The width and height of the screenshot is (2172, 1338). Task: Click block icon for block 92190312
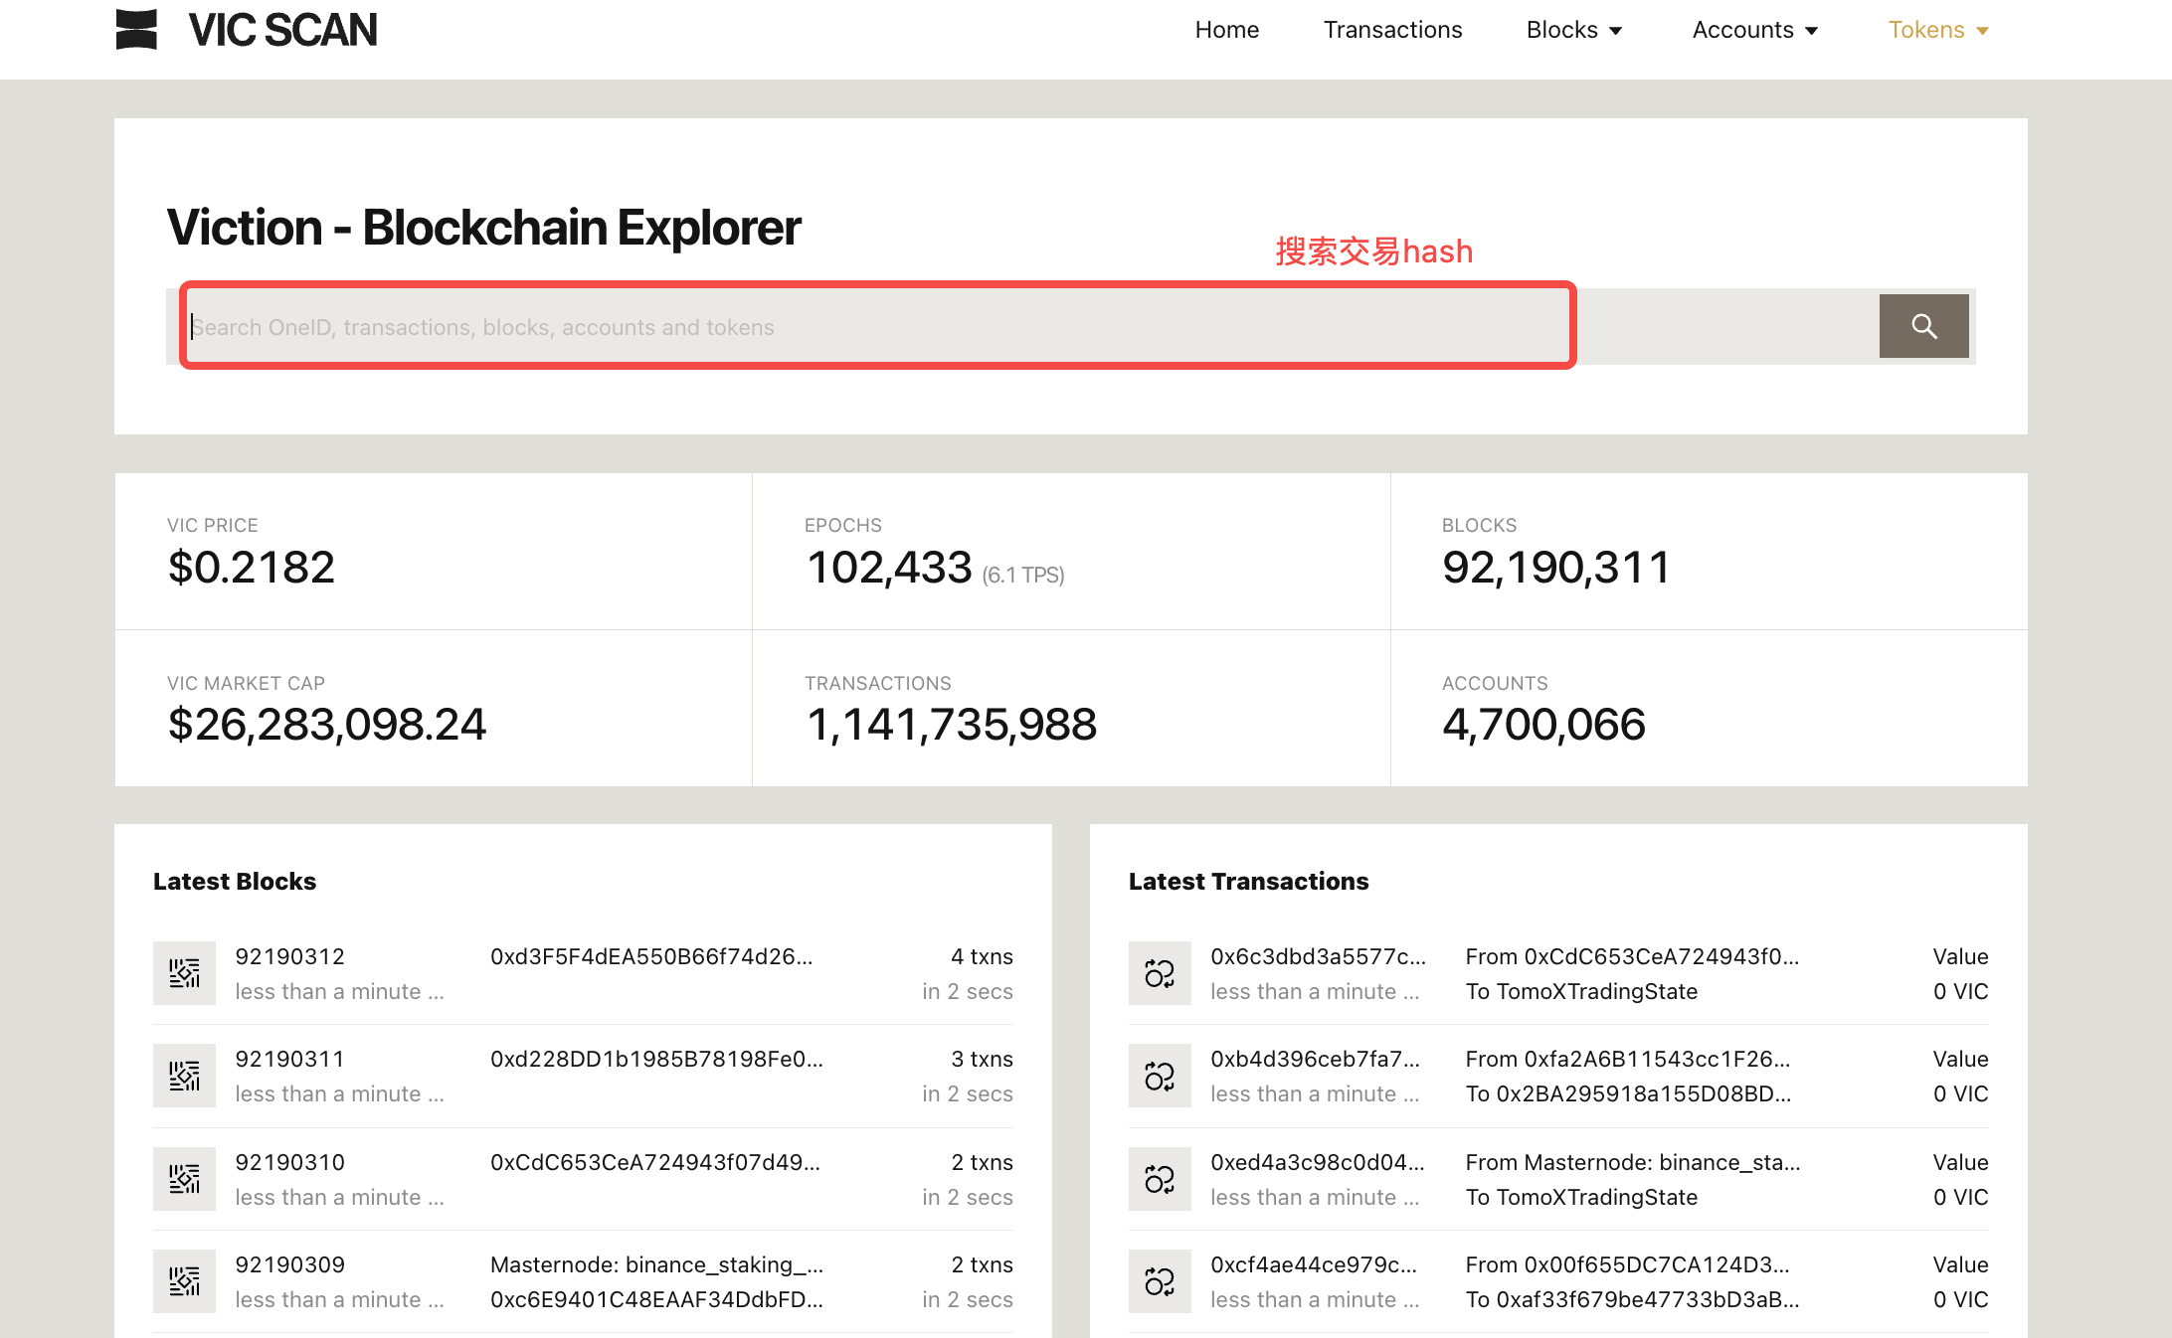pyautogui.click(x=184, y=973)
